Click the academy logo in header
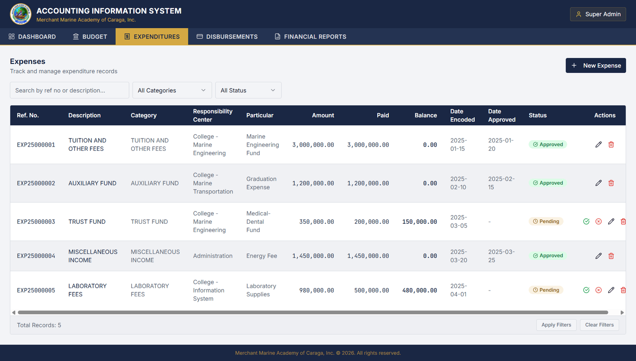This screenshot has height=361, width=636. (x=21, y=14)
